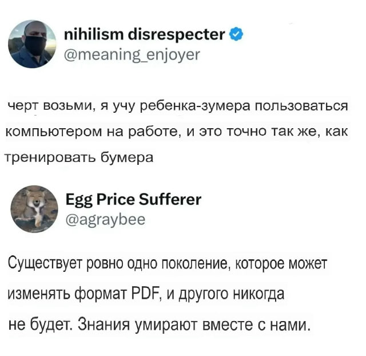The width and height of the screenshot is (366, 356).
Task: Visit the @agraybee handle
Action: point(105,220)
